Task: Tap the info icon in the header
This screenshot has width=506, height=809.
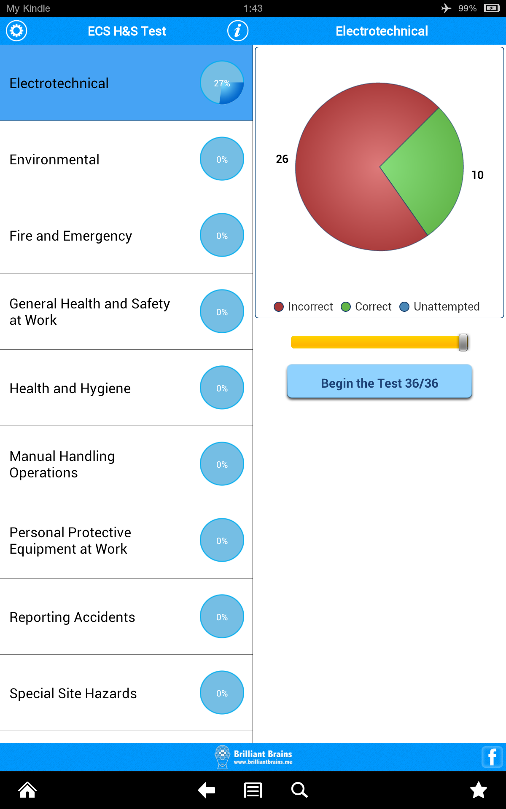Action: 237,30
